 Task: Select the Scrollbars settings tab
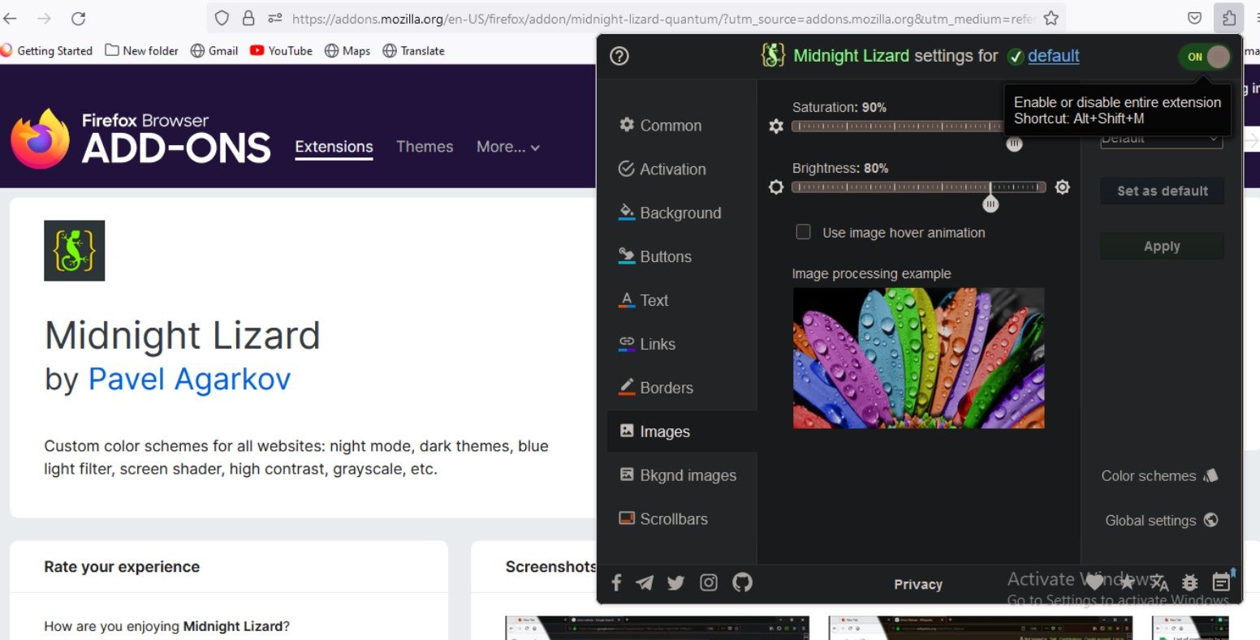click(663, 519)
